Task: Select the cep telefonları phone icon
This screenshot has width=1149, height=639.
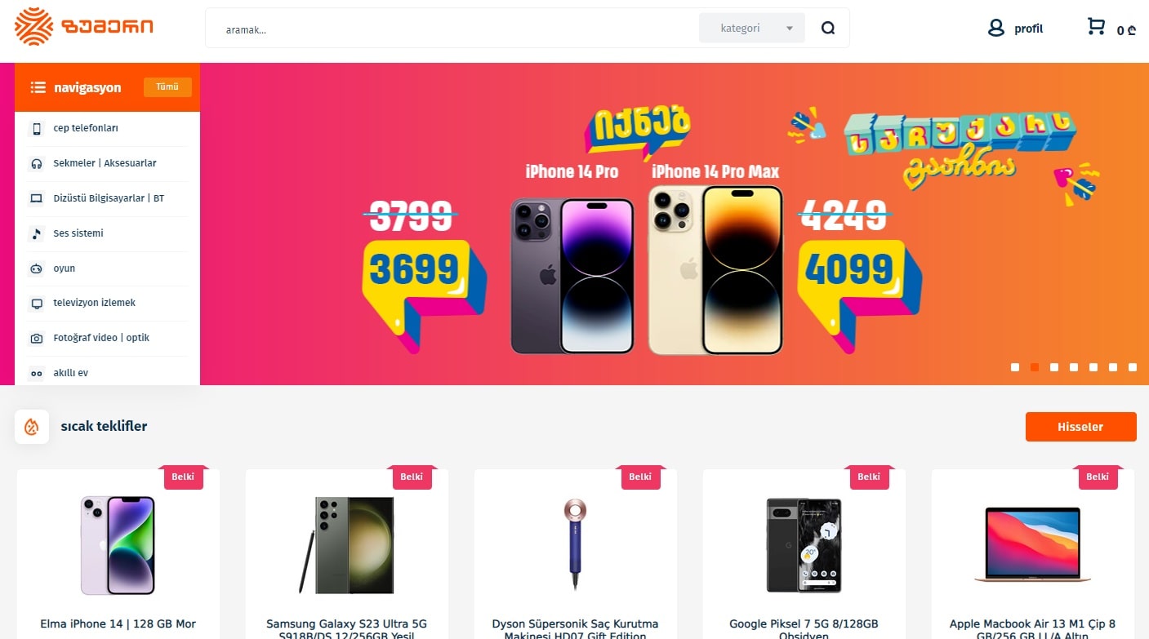Action: coord(36,129)
